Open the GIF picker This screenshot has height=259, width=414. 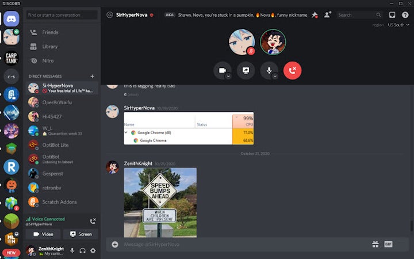pyautogui.click(x=388, y=244)
